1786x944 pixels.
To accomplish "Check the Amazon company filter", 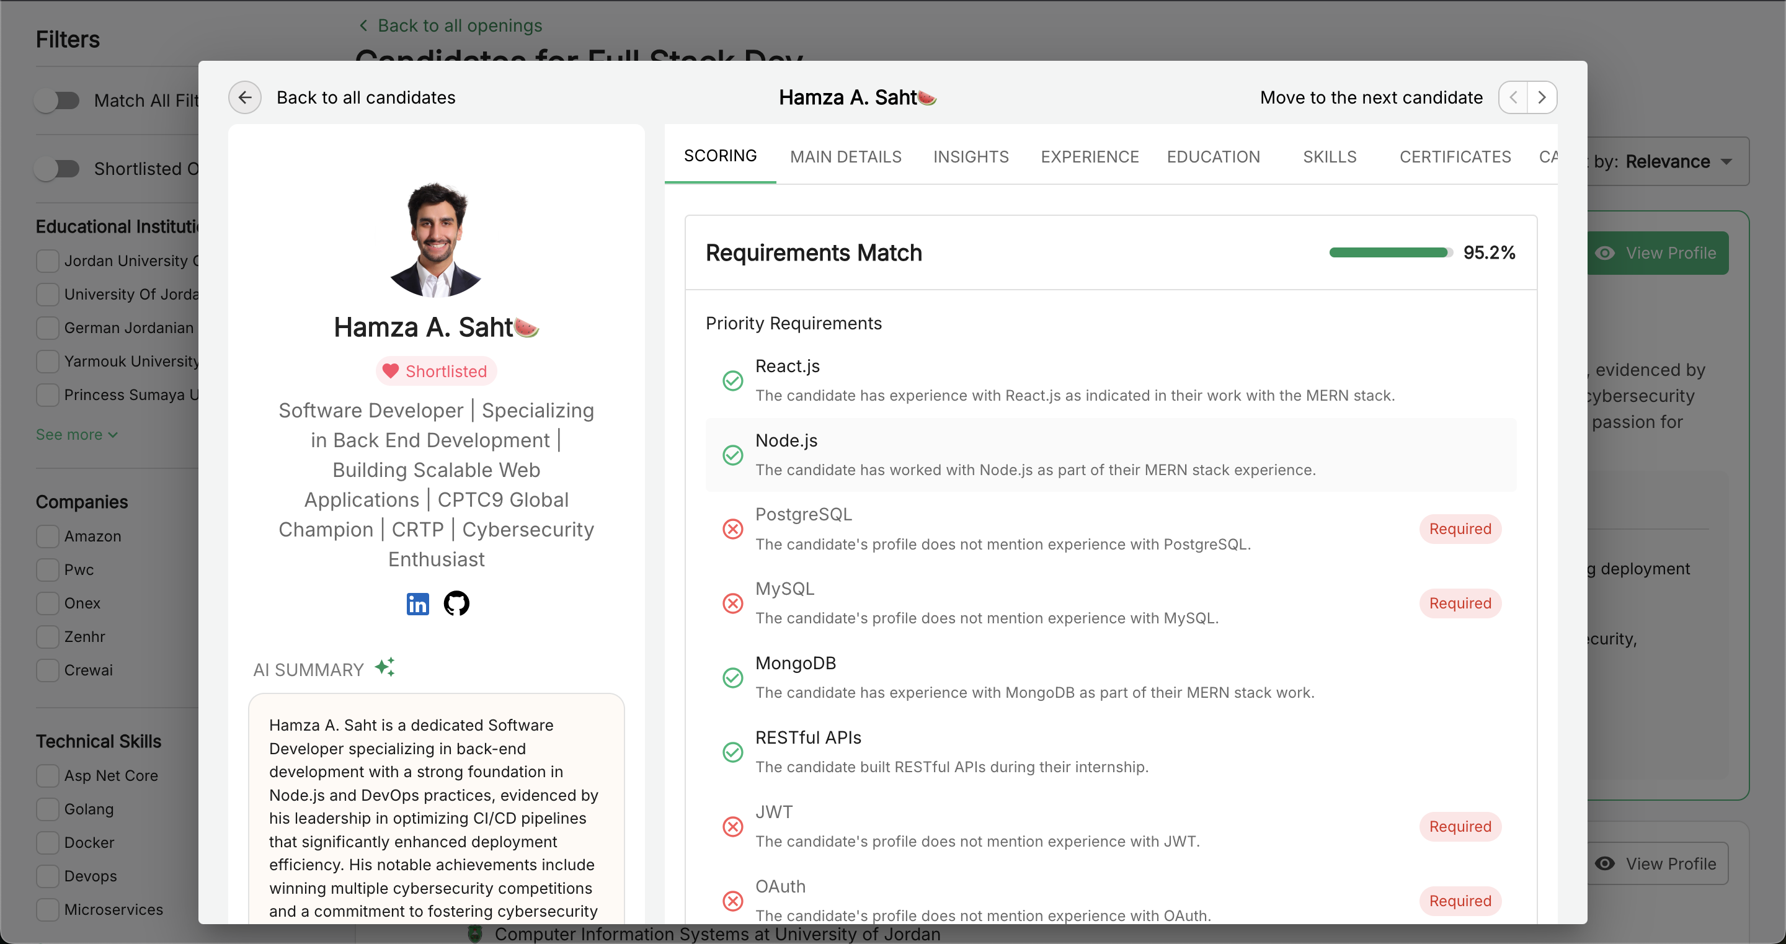I will 48,536.
